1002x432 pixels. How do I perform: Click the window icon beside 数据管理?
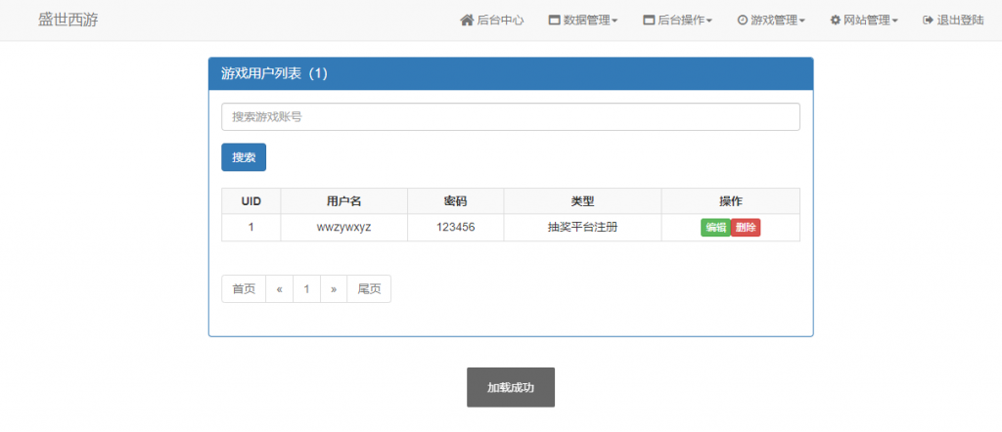(x=554, y=20)
